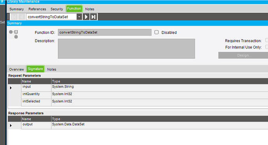Open the Summary top-level tab
Image resolution: width=268 pixels, height=145 pixels.
(x=17, y=9)
